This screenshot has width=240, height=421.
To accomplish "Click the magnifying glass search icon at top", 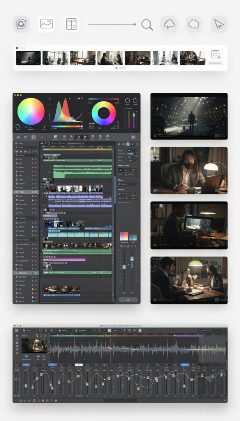I will coord(147,25).
